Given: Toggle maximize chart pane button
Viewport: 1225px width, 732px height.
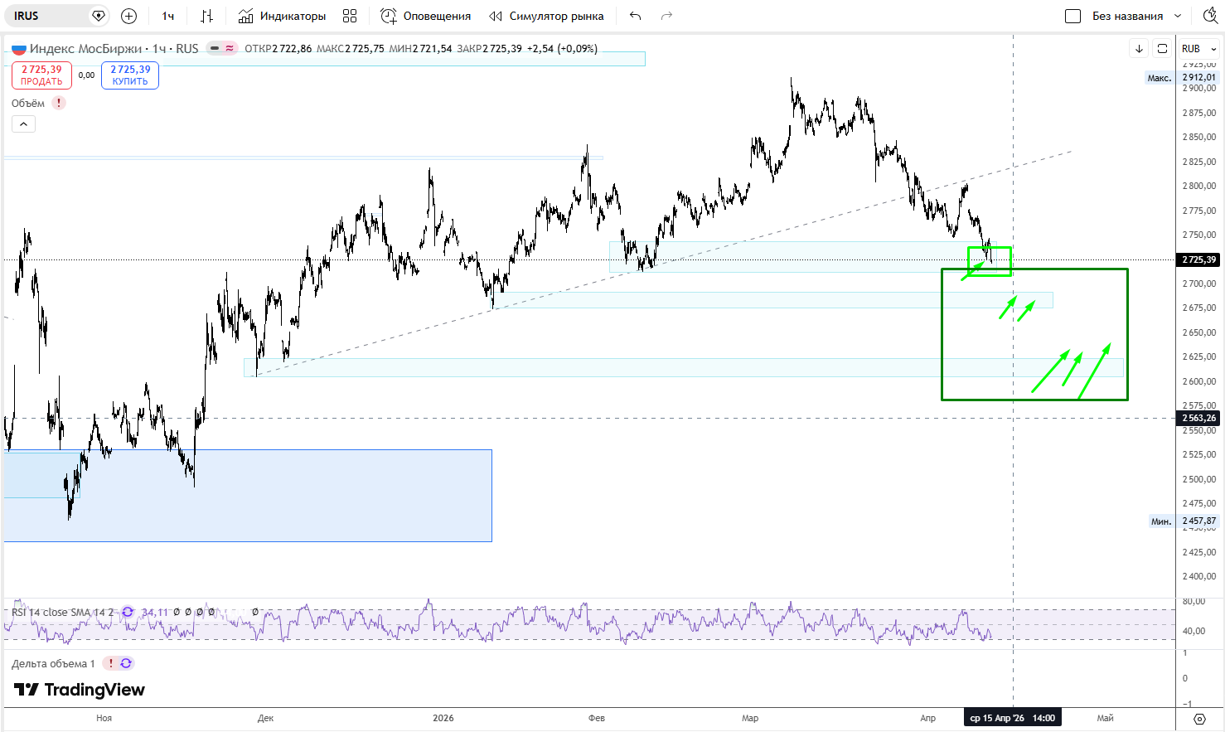Looking at the screenshot, I should 1162,49.
